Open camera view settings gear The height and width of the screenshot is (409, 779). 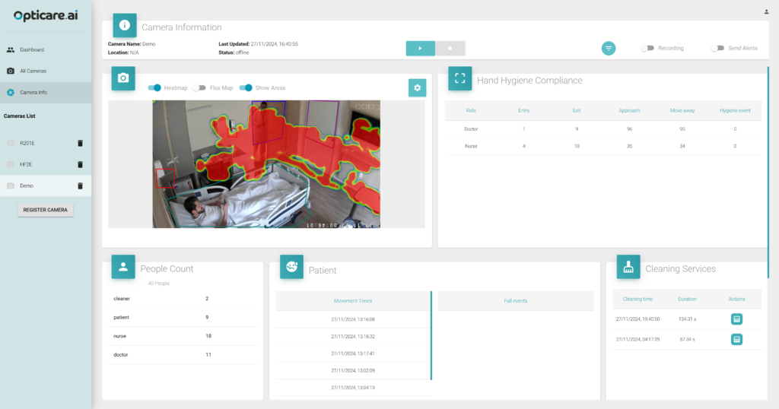(417, 87)
